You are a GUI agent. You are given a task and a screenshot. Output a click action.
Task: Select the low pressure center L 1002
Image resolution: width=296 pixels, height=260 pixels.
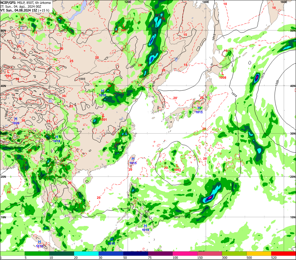tap(177, 168)
